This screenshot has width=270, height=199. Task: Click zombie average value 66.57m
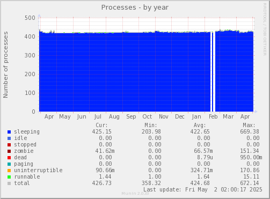pyautogui.click(x=203, y=151)
